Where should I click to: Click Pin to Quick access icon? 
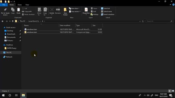tap(5, 11)
